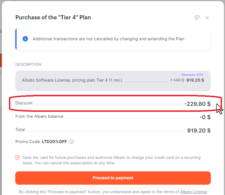225x195 pixels.
Task: Collapse the dialog using the arrow icon
Action: pos(197,18)
